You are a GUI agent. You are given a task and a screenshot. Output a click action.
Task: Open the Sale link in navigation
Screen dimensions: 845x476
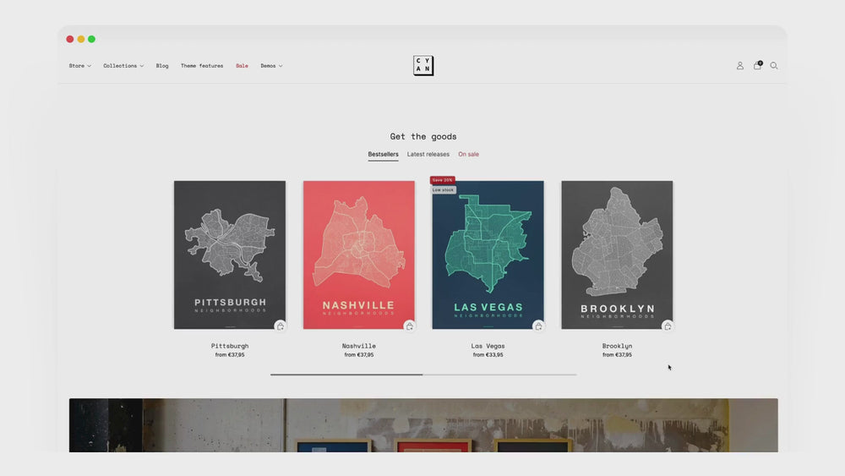(242, 66)
